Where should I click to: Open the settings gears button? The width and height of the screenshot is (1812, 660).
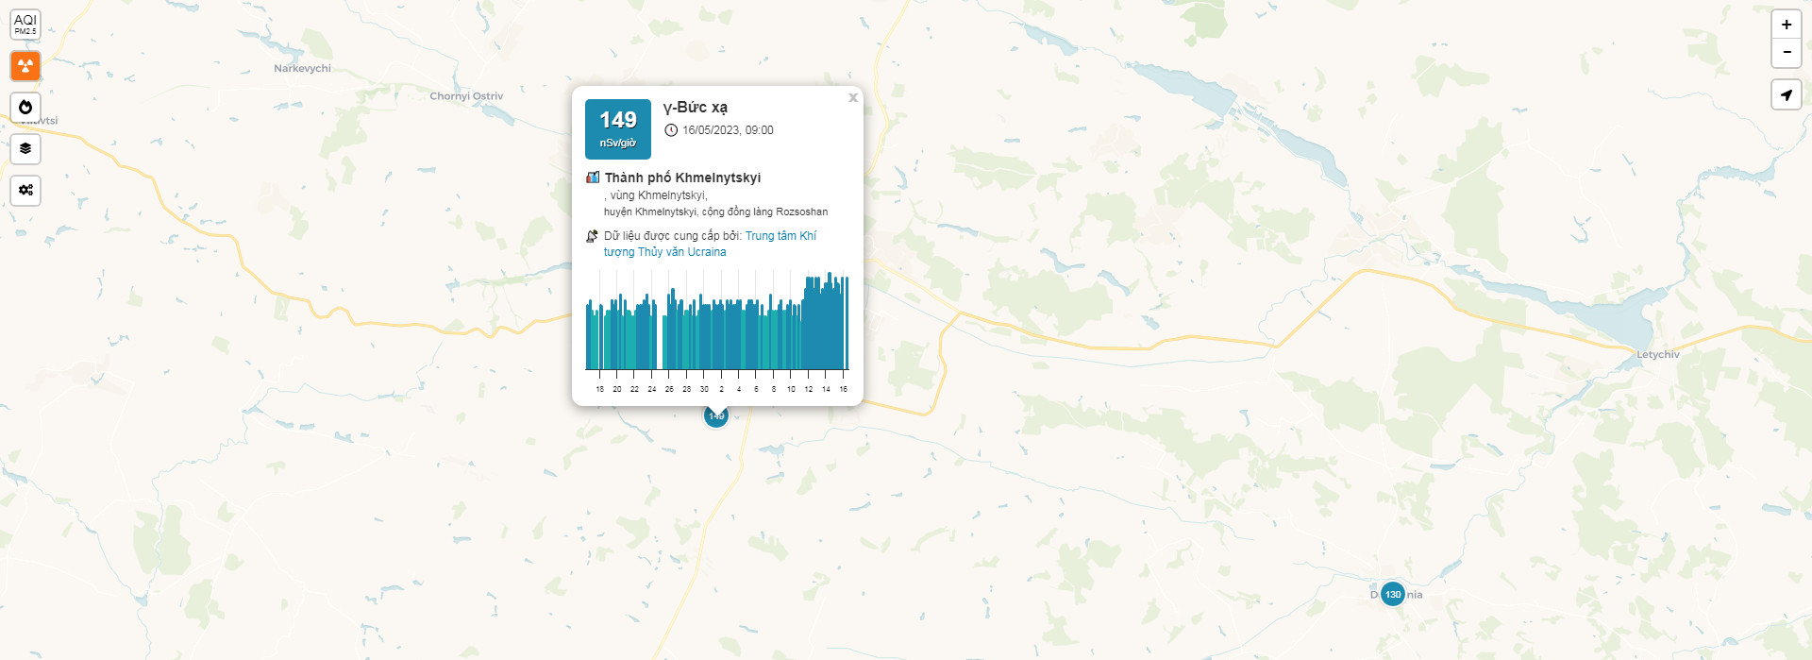pos(25,190)
